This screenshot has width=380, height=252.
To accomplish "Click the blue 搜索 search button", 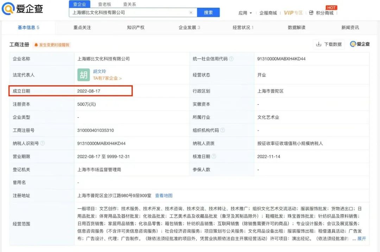I will coord(209,12).
